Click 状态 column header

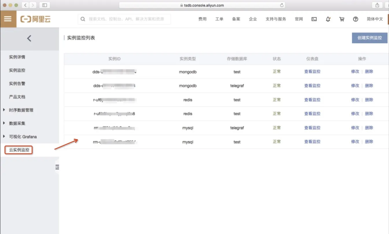point(277,59)
